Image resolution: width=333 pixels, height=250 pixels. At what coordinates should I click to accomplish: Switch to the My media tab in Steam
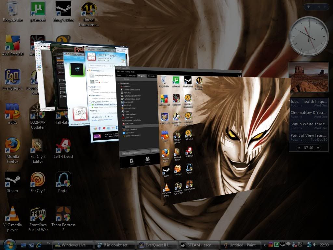pyautogui.click(x=151, y=76)
